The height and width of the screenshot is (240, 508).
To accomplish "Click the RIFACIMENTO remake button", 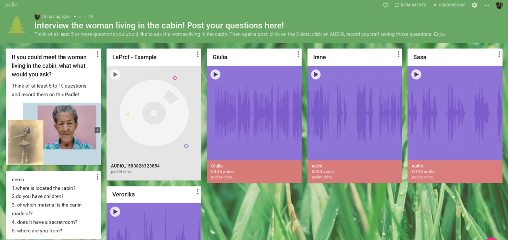I will (410, 5).
